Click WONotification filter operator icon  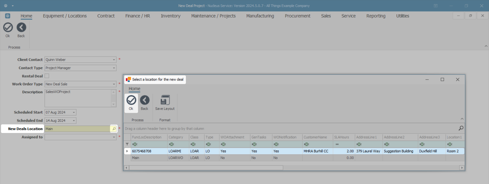pyautogui.click(x=276, y=144)
